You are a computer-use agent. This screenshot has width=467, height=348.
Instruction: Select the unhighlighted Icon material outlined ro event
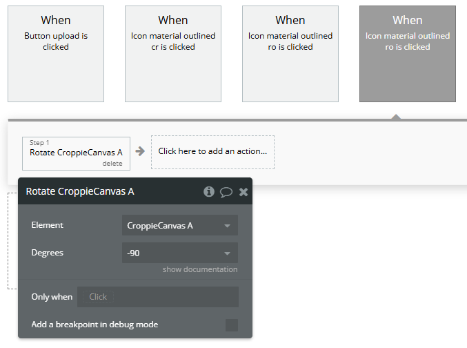click(290, 54)
